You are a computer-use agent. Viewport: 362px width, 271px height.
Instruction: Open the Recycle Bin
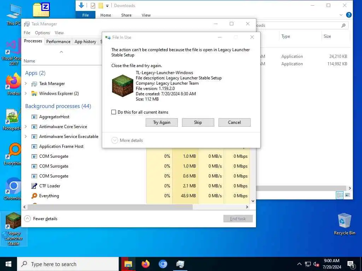click(344, 224)
